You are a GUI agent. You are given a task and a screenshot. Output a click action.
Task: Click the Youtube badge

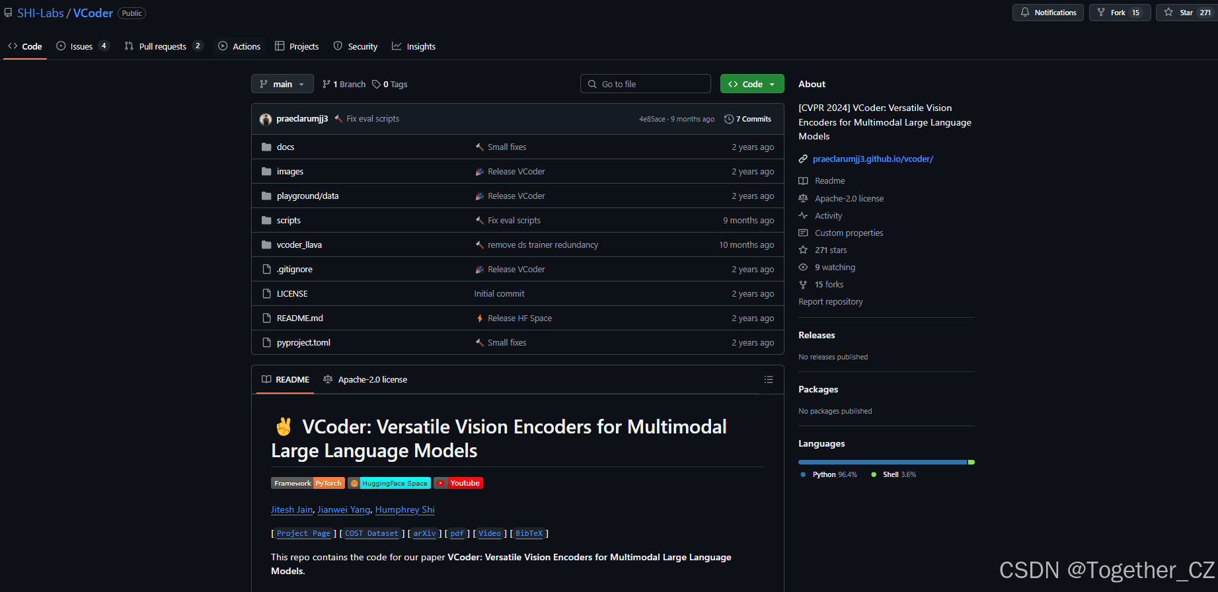(458, 483)
